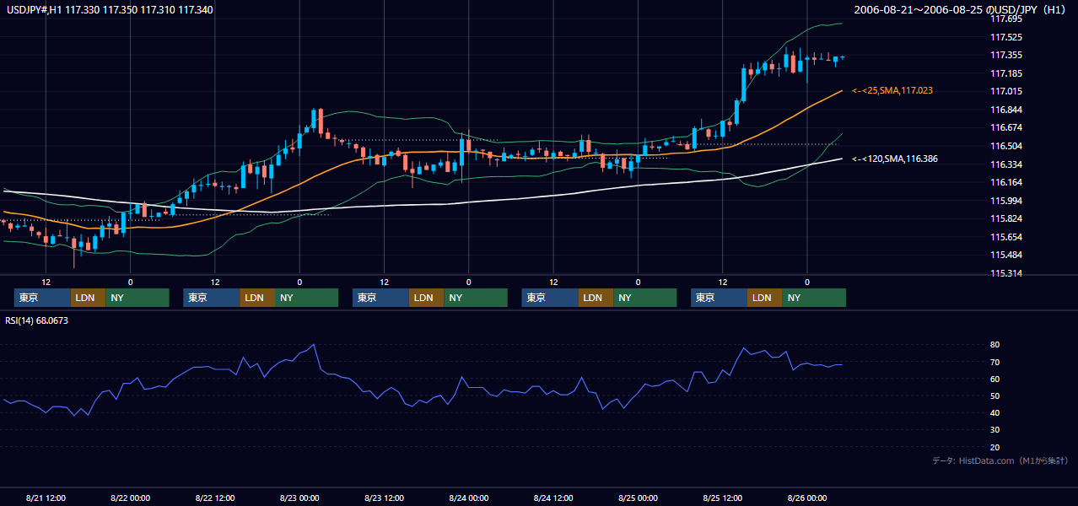
Task: Click the 8/21 12:00 date label
Action: tap(46, 498)
